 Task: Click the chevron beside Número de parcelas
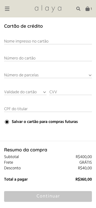tap(90, 75)
